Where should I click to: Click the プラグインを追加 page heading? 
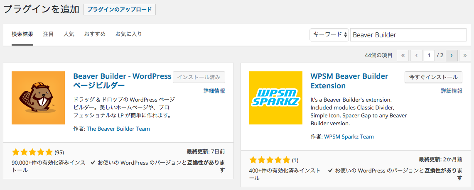[41, 10]
